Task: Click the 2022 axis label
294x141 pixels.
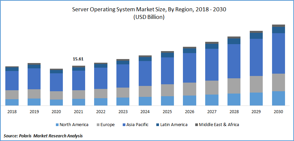Action: point(101,112)
